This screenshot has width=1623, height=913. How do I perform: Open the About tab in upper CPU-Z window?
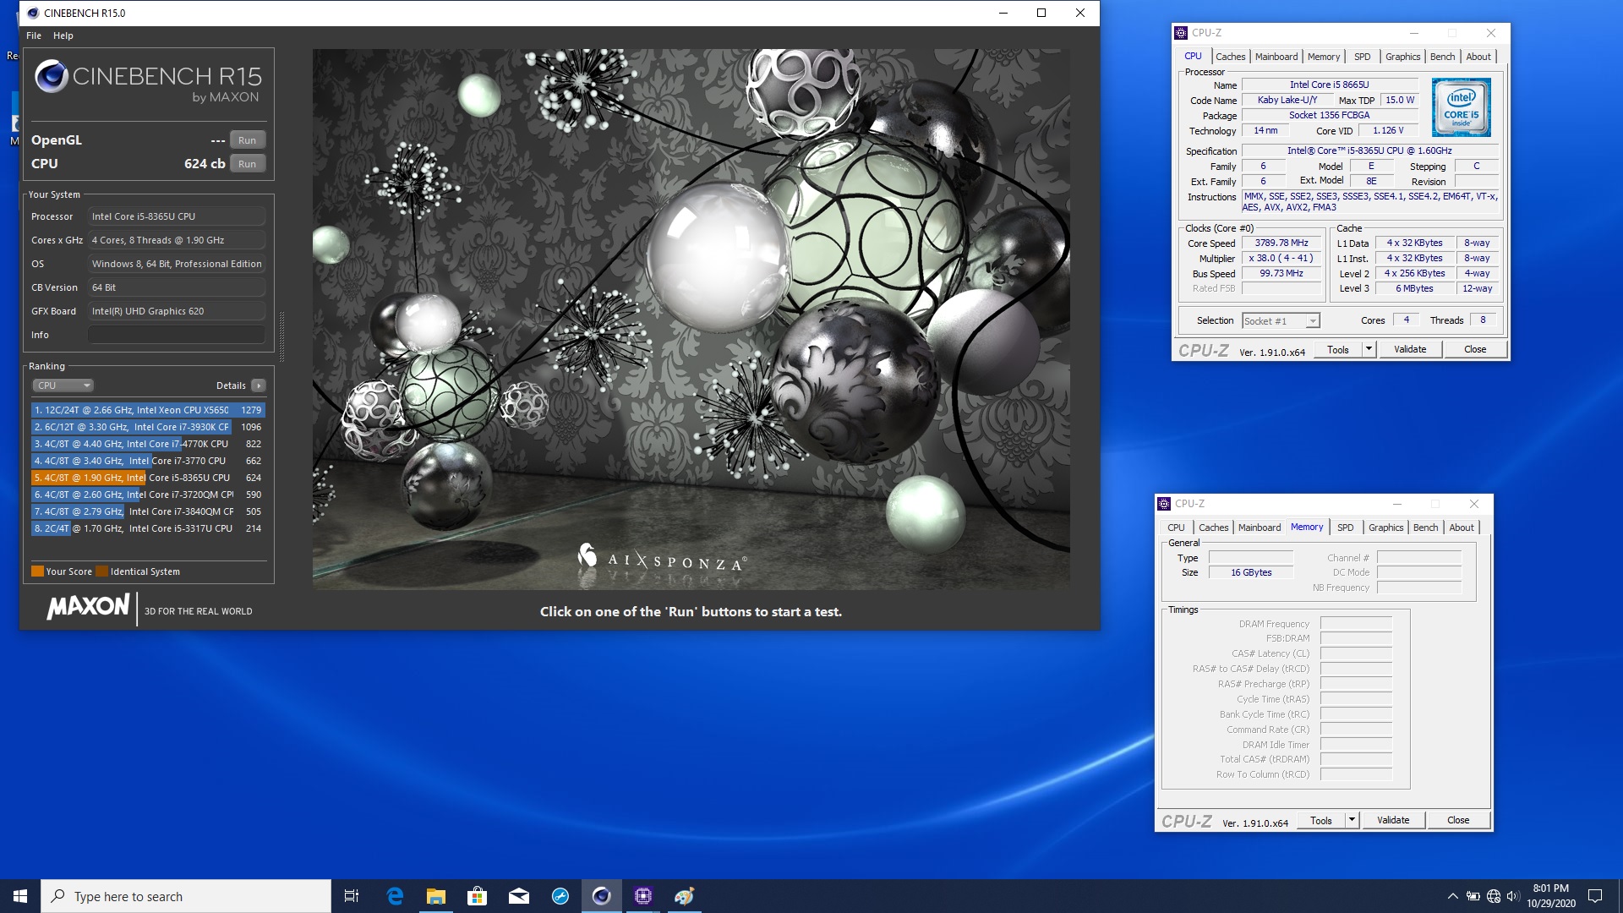1478,57
